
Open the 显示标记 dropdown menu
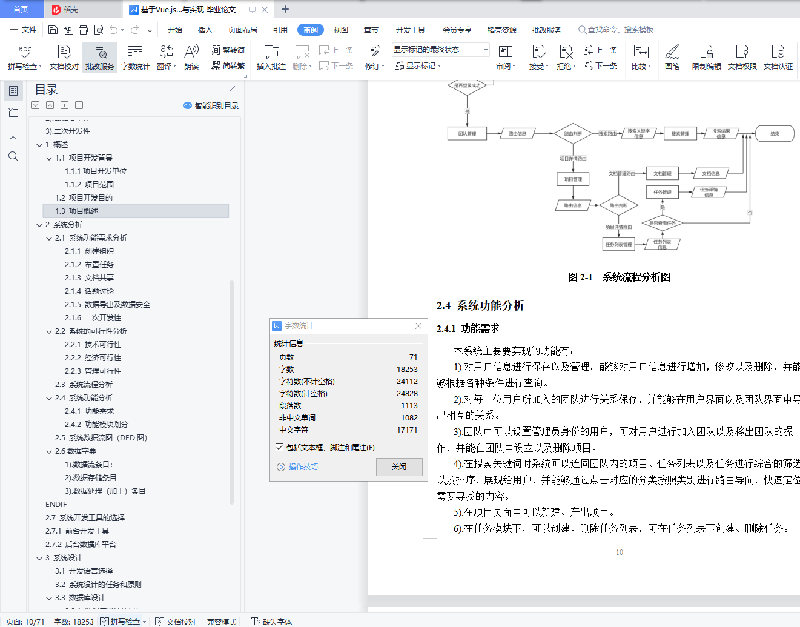418,65
